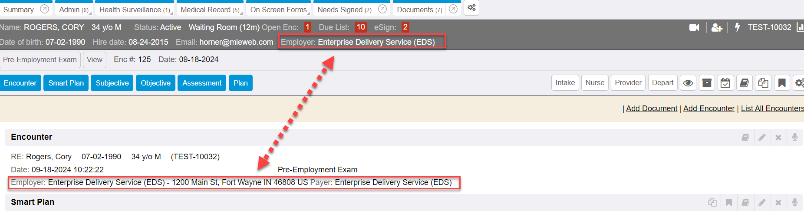Click the lightning bolt quick-action icon
This screenshot has width=804, height=214.
[737, 27]
